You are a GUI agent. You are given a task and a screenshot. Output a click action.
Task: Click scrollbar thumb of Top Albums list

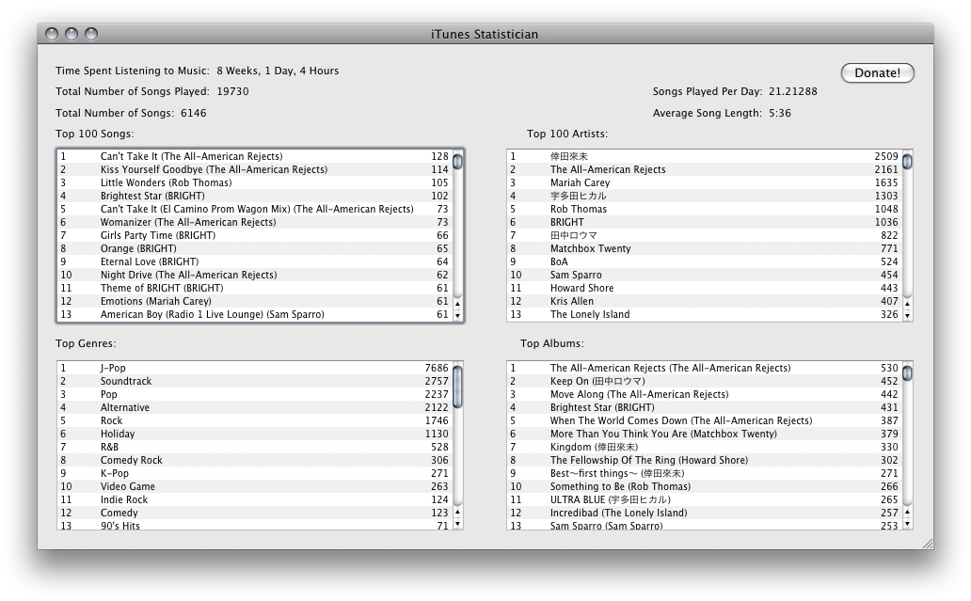click(907, 373)
